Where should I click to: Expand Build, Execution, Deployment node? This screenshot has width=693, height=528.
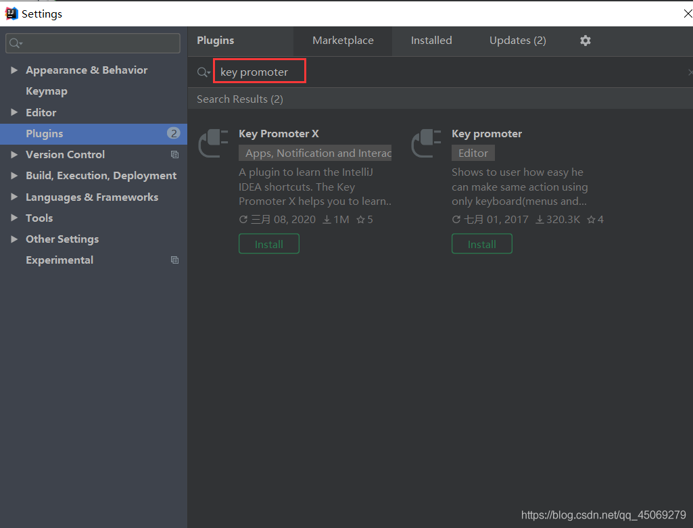point(14,176)
